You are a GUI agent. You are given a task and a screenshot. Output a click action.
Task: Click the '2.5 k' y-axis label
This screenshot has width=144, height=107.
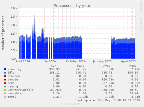[14, 17]
